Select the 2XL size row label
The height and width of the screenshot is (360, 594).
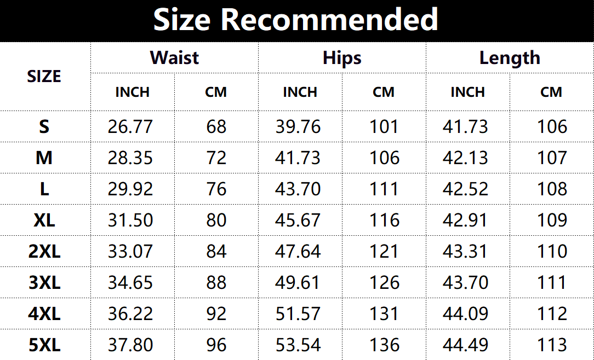click(x=44, y=252)
